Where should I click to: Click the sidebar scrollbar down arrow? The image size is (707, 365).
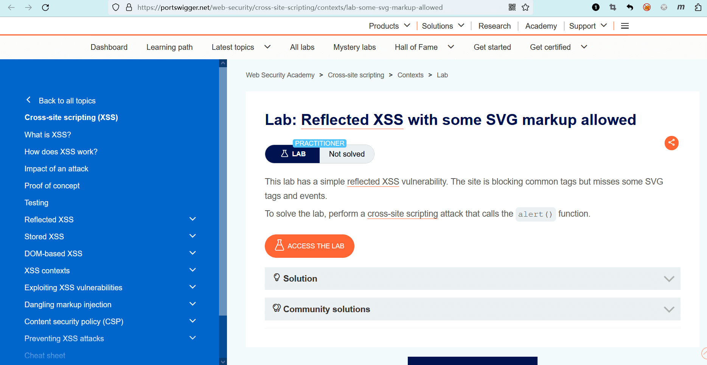[223, 362]
